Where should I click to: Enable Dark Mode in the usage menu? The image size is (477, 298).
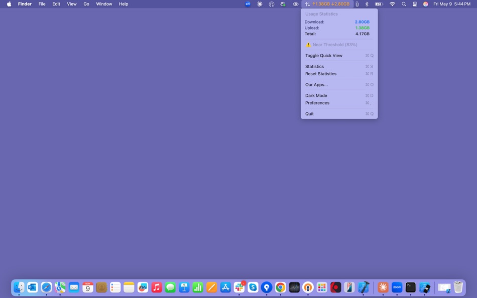point(316,95)
